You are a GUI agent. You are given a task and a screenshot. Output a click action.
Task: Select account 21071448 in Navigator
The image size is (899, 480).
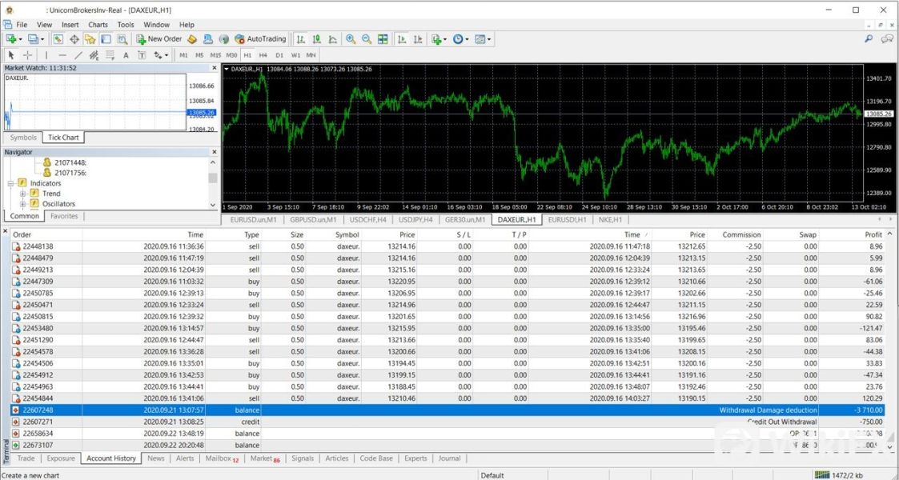pyautogui.click(x=65, y=162)
